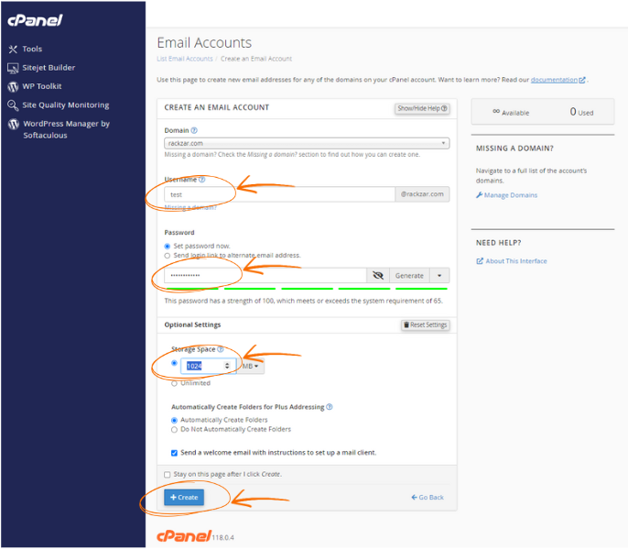Select Unlimited storage option
This screenshot has height=550, width=628.
(174, 383)
